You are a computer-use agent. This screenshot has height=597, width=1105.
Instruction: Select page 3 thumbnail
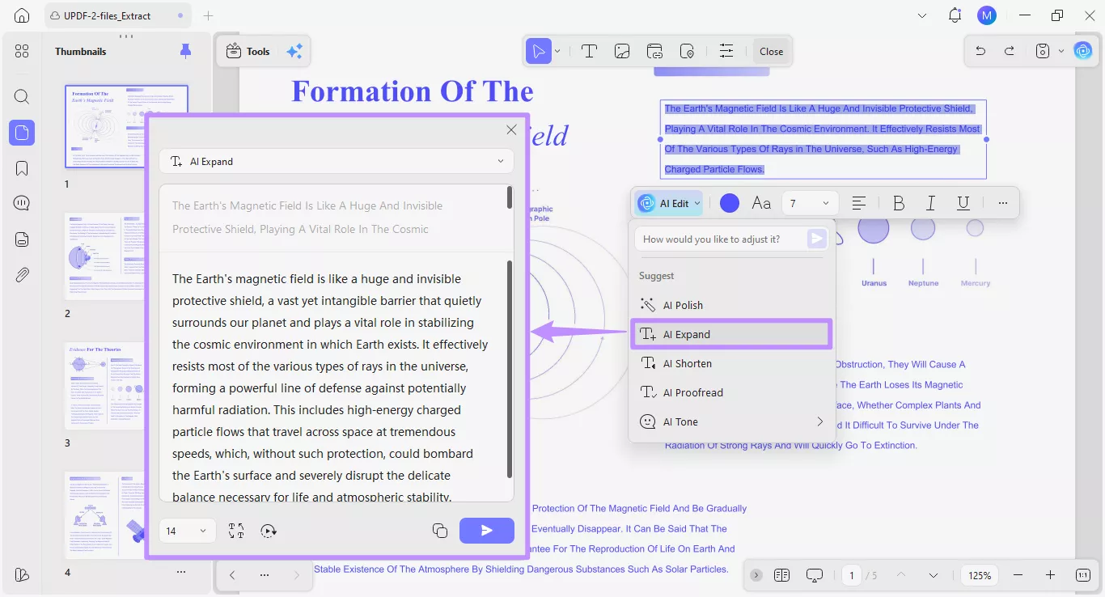(x=105, y=386)
